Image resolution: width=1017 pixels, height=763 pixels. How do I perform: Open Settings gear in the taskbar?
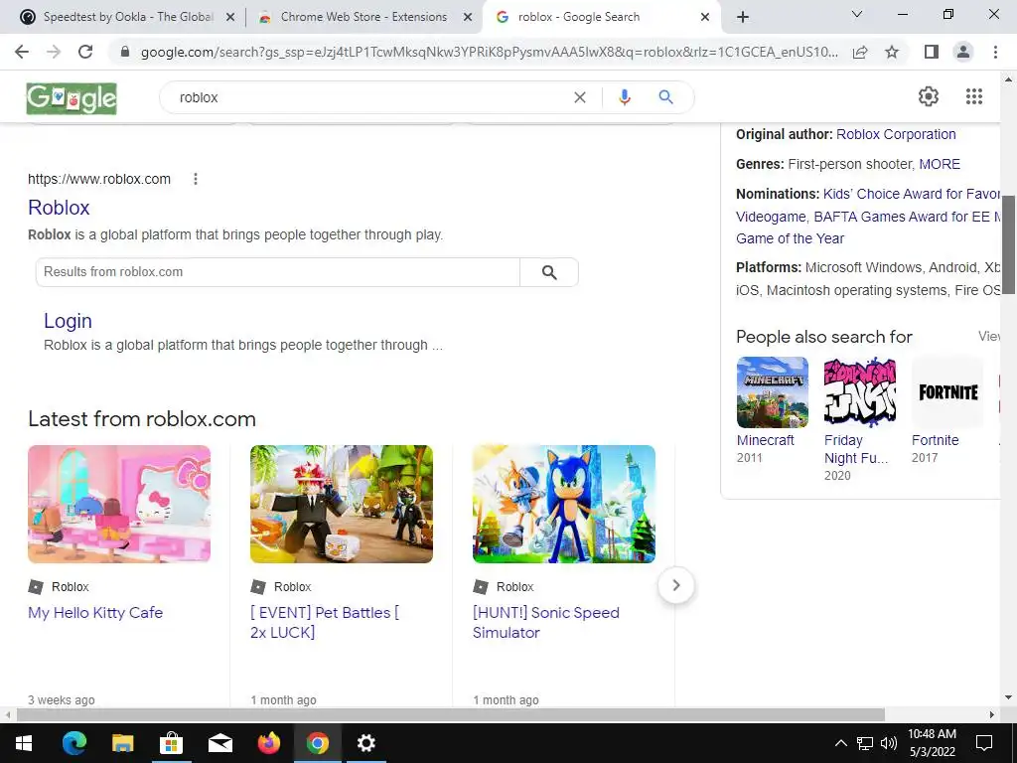click(x=365, y=743)
